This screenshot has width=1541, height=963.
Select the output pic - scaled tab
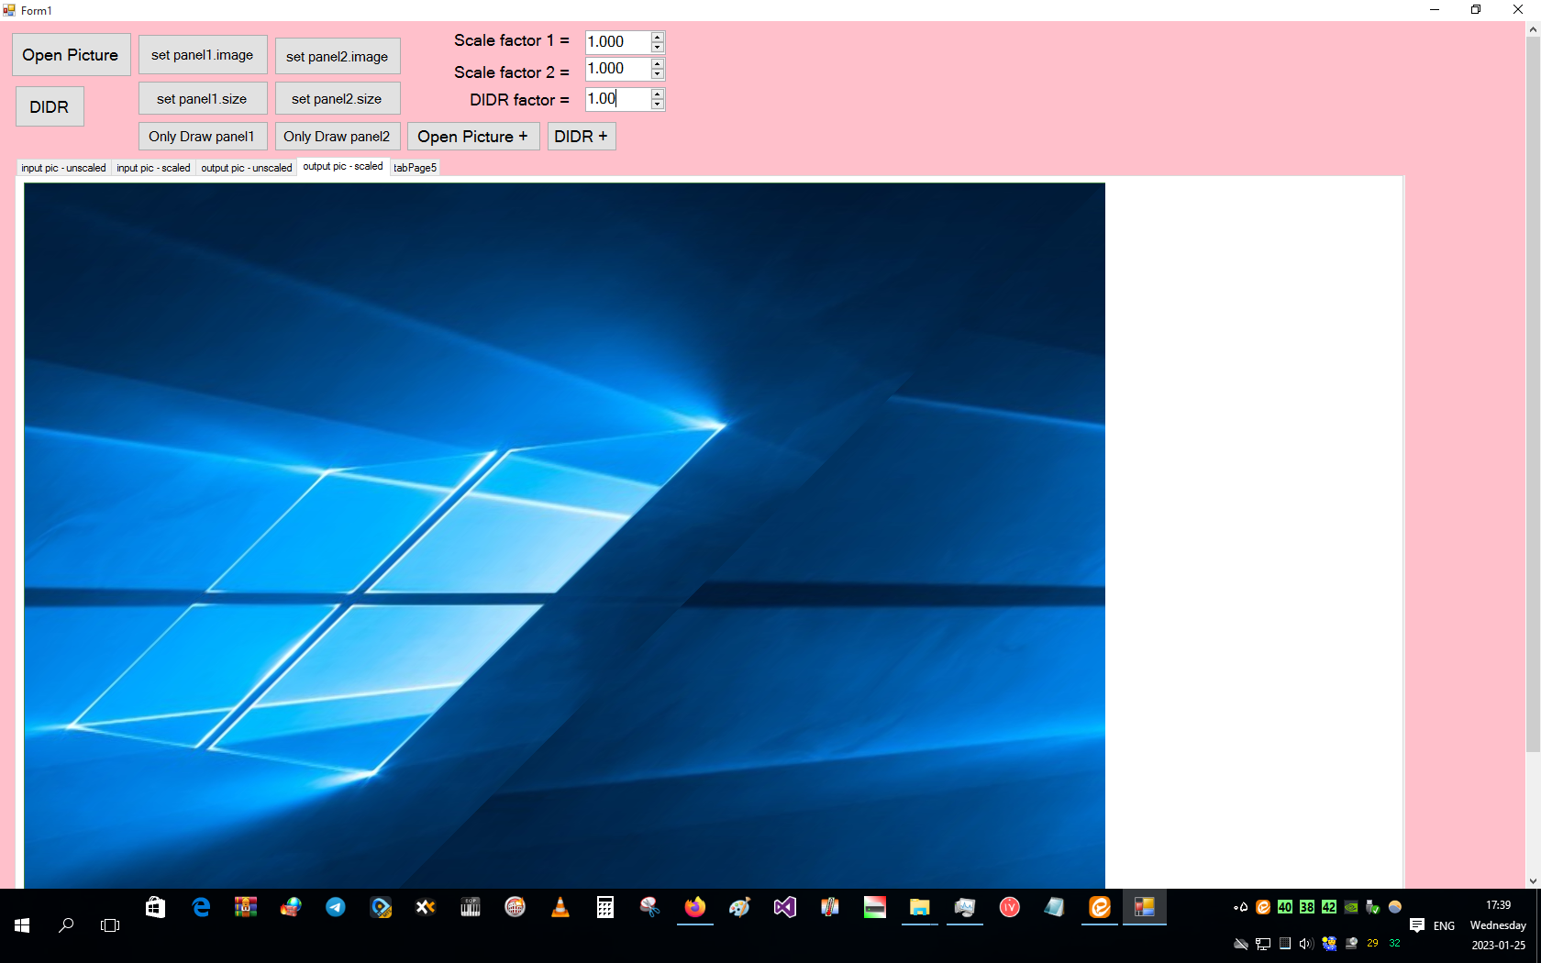343,167
